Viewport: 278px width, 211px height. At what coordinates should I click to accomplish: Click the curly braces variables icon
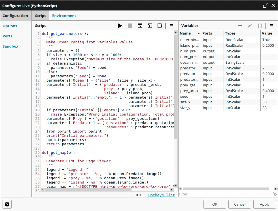pyautogui.click(x=260, y=26)
